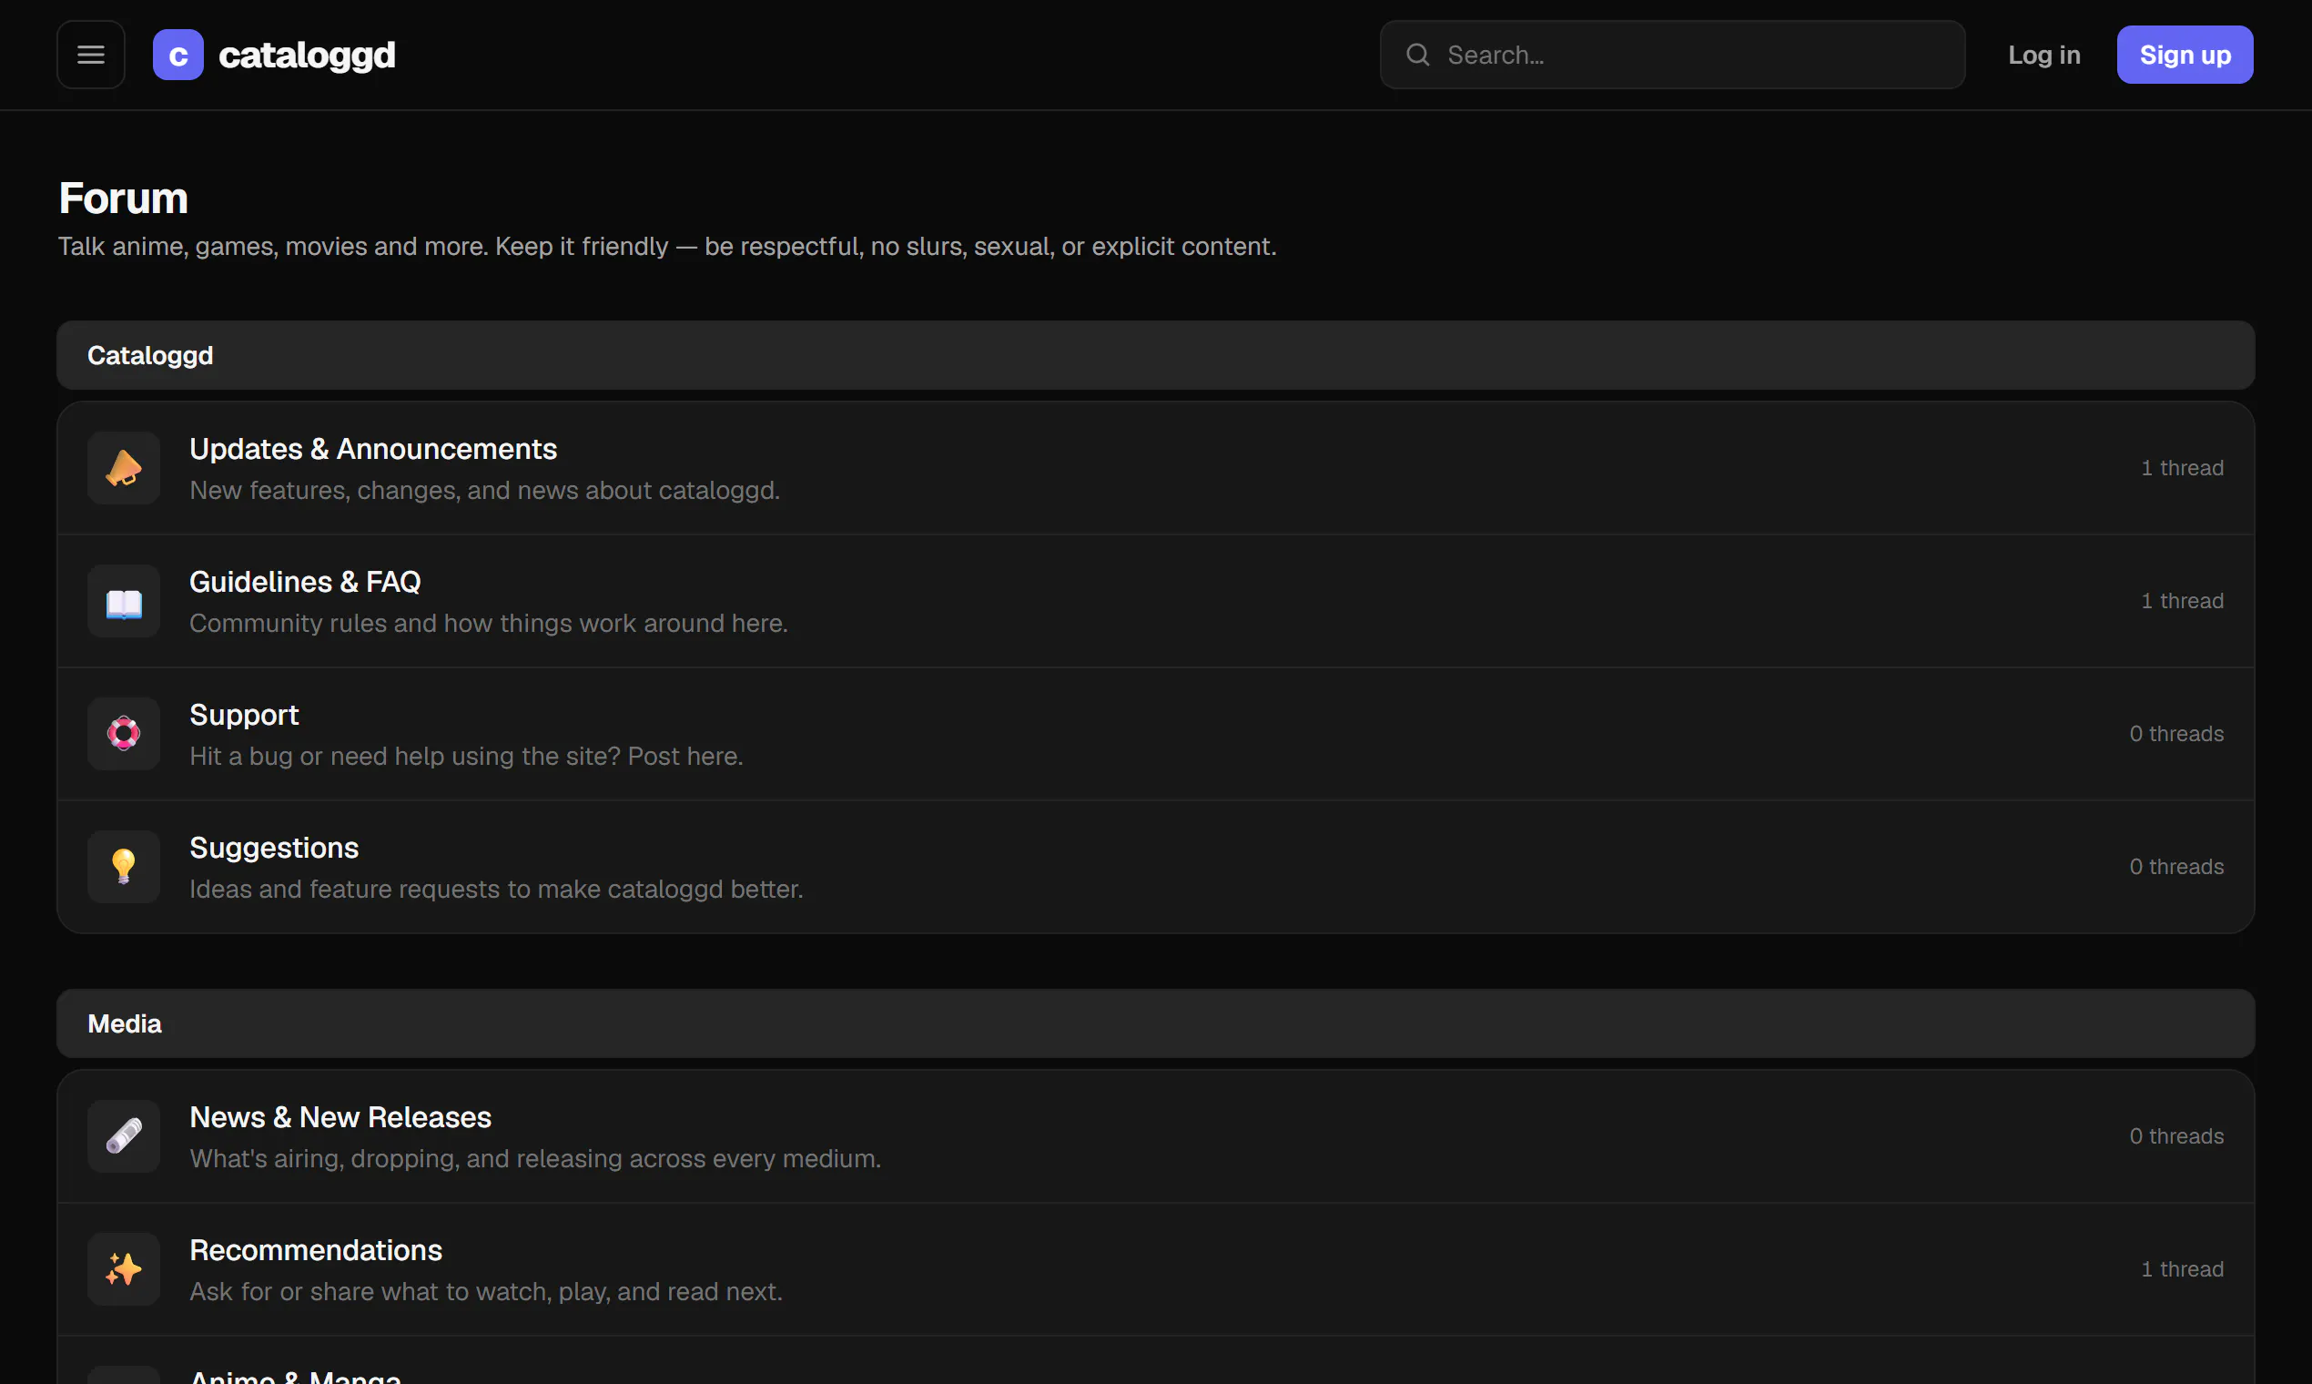Click the newspaper icon for News & New Releases
Viewport: 2312px width, 1384px height.
click(x=124, y=1137)
